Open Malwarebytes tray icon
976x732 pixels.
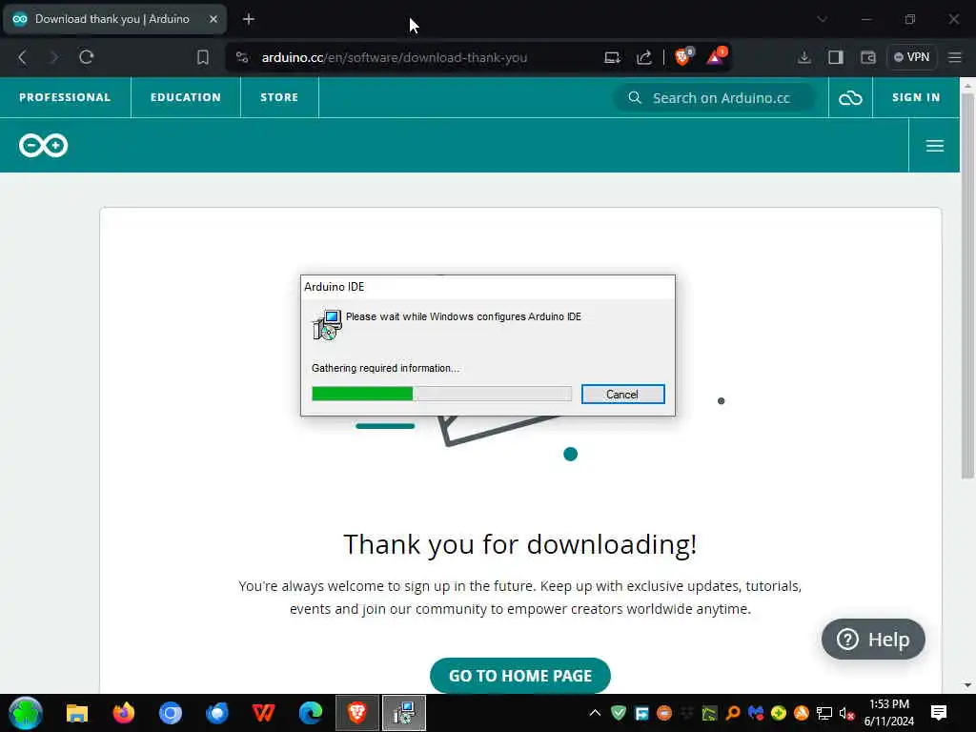click(756, 713)
